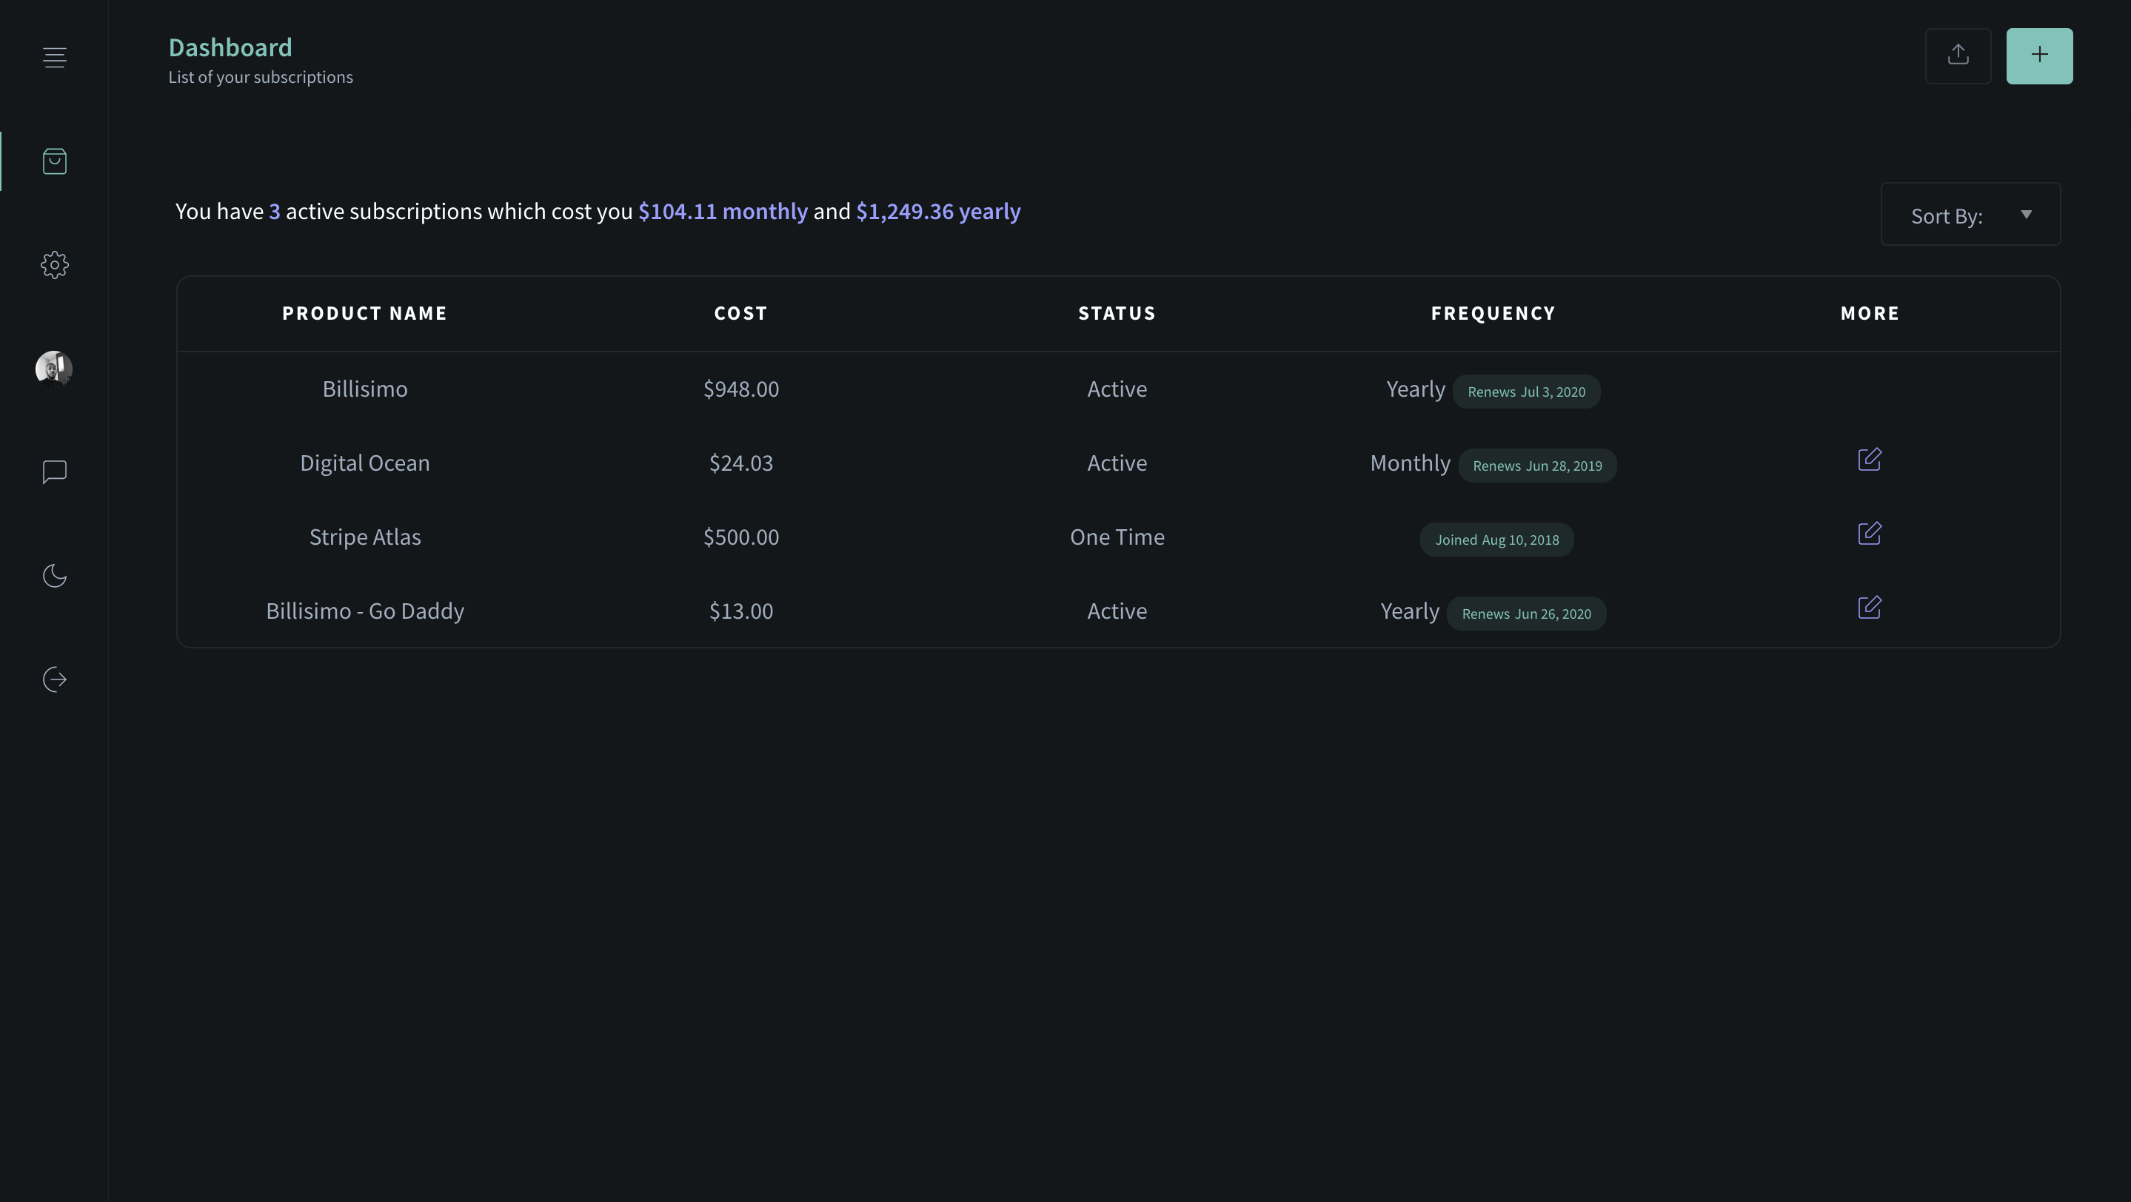Click the Cost column header

click(x=740, y=313)
